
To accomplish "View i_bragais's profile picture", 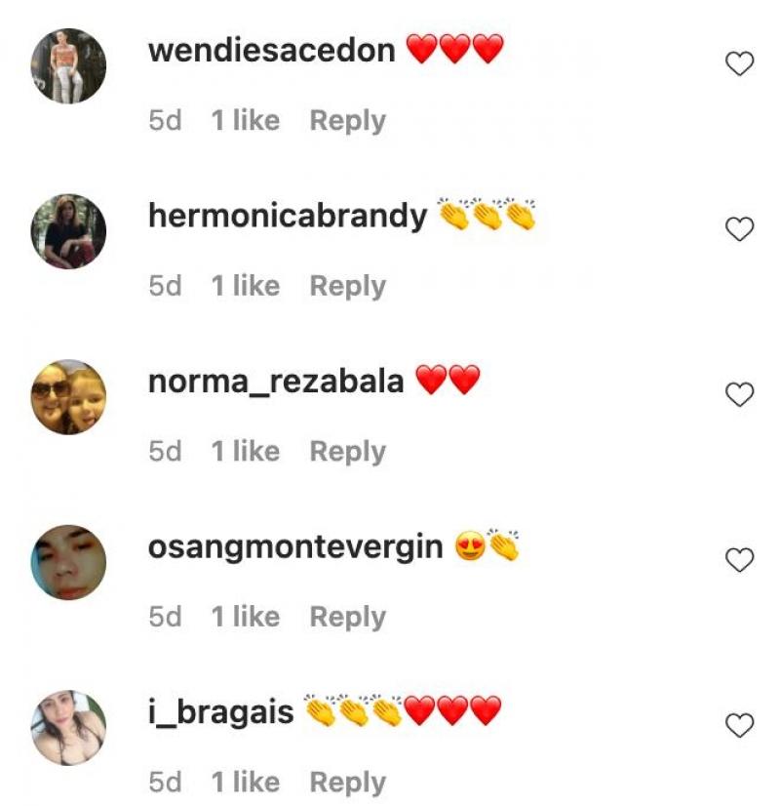I will click(x=69, y=728).
